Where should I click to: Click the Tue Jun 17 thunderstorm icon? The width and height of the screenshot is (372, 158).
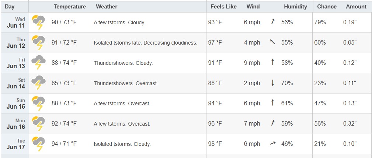[38, 144]
